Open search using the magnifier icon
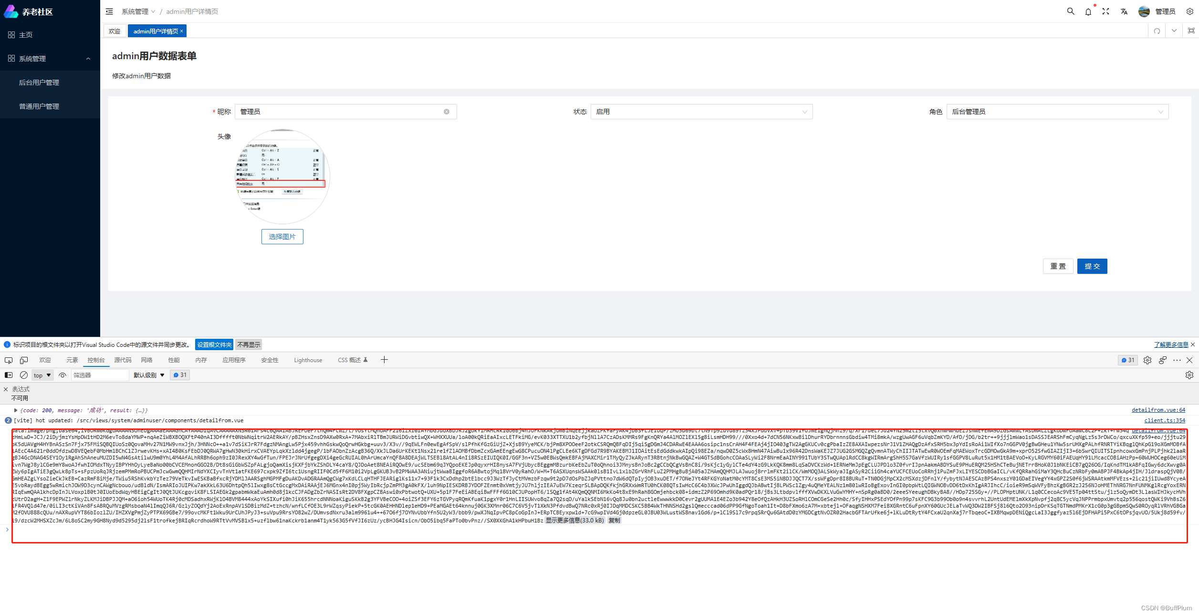This screenshot has width=1199, height=615. tap(1071, 11)
